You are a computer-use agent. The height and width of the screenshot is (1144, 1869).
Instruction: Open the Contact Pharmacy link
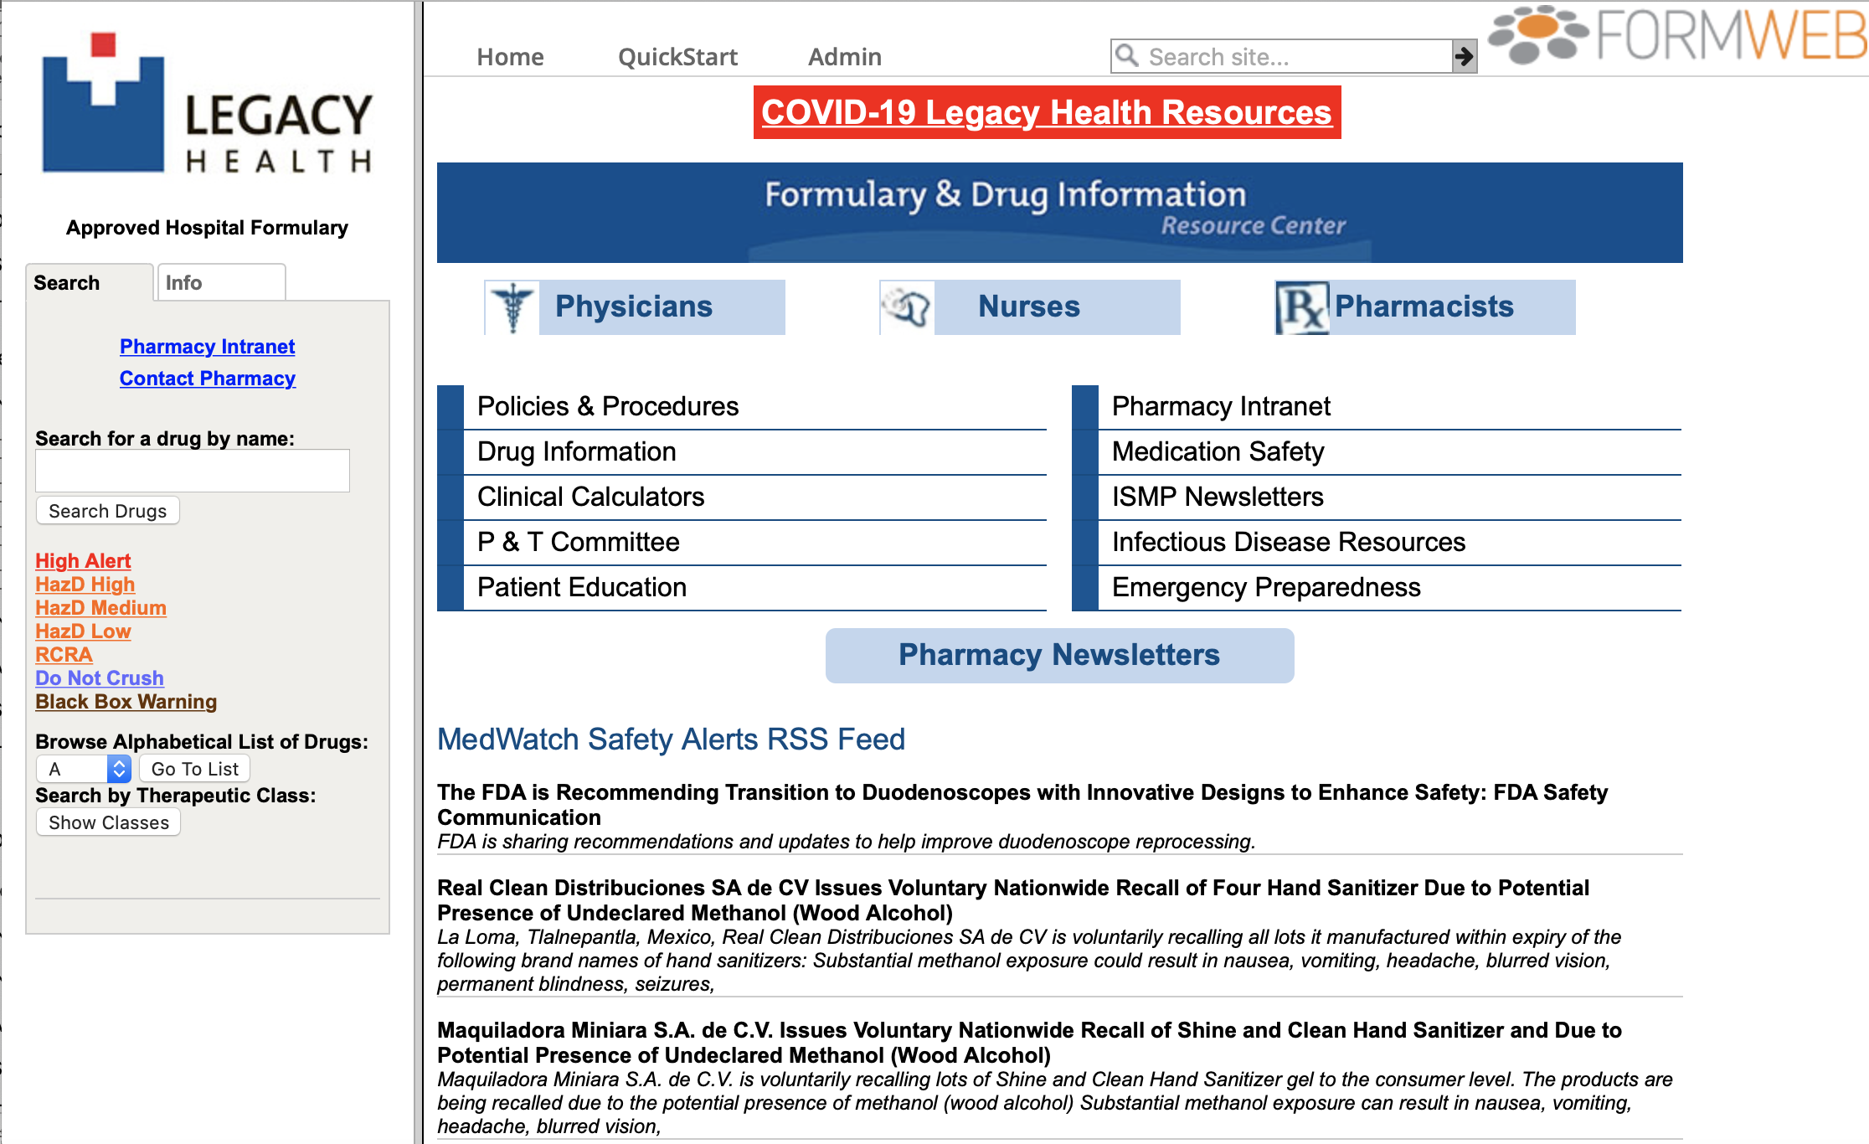click(207, 379)
